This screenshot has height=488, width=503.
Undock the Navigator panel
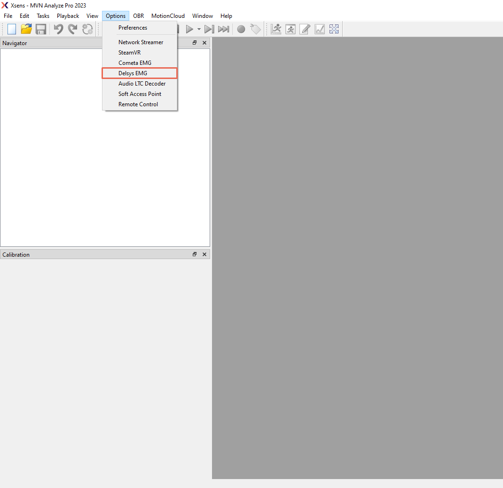[195, 43]
